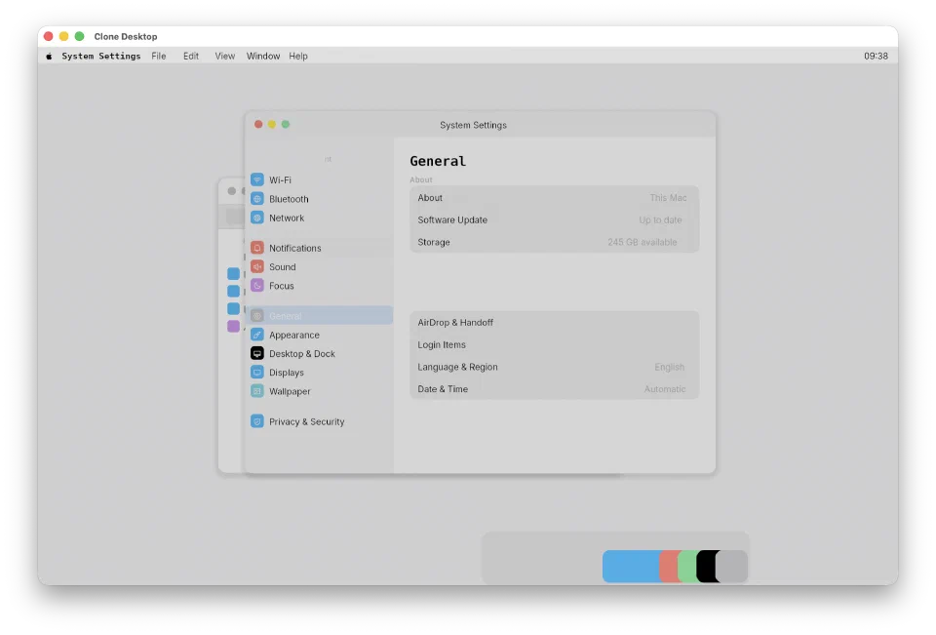The image size is (936, 635).
Task: Open the Network globe icon
Action: click(257, 218)
